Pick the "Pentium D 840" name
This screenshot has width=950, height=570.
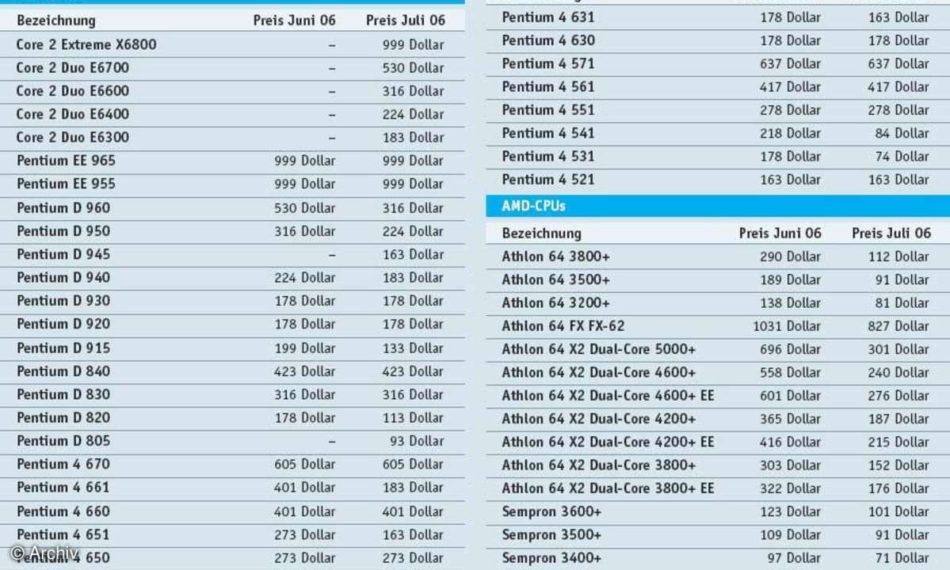pyautogui.click(x=63, y=371)
